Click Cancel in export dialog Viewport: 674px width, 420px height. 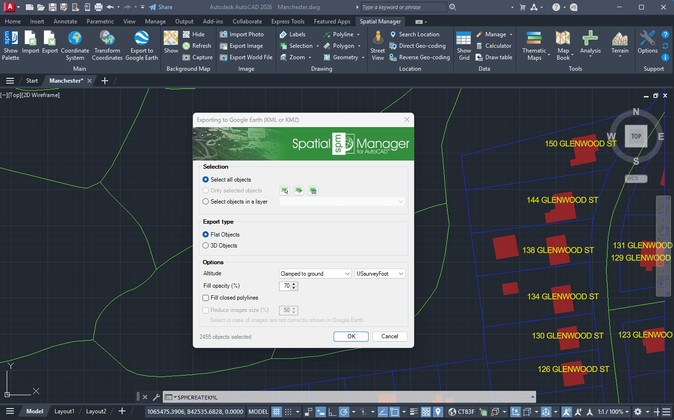(x=390, y=336)
